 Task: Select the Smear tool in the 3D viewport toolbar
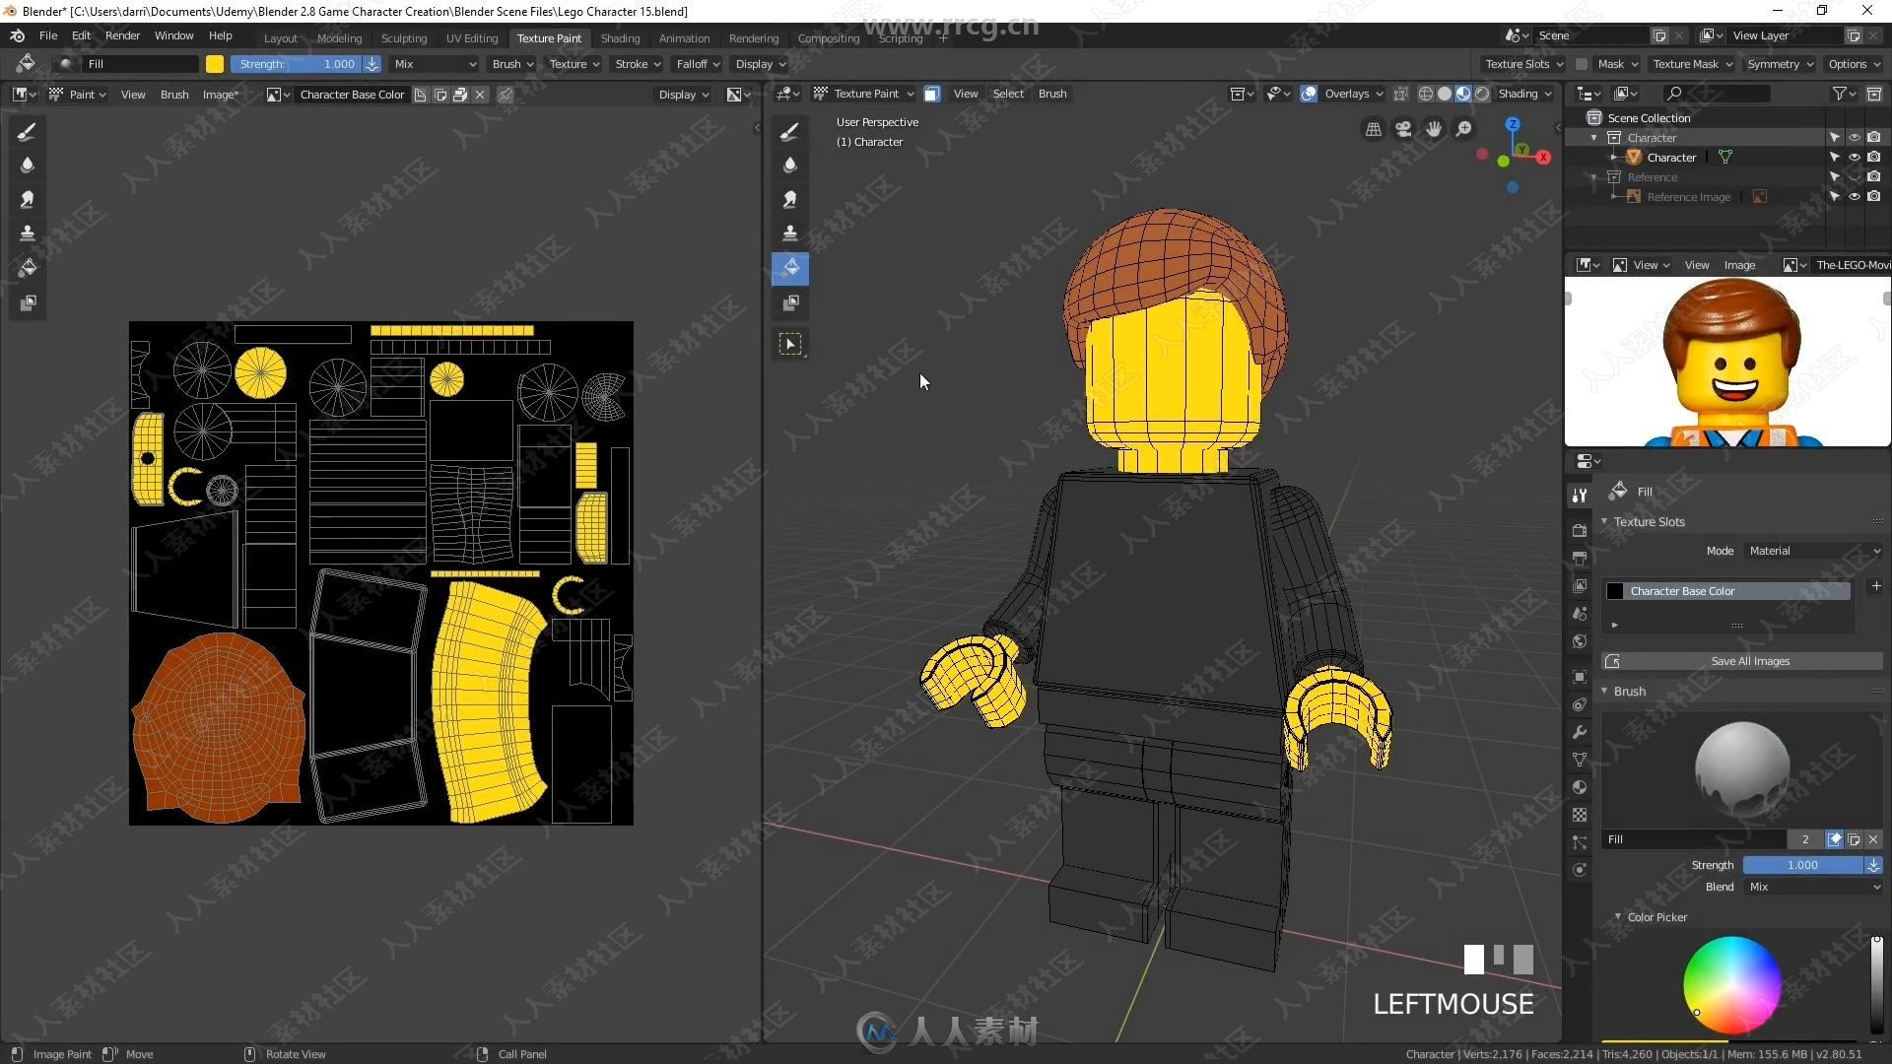pyautogui.click(x=790, y=200)
